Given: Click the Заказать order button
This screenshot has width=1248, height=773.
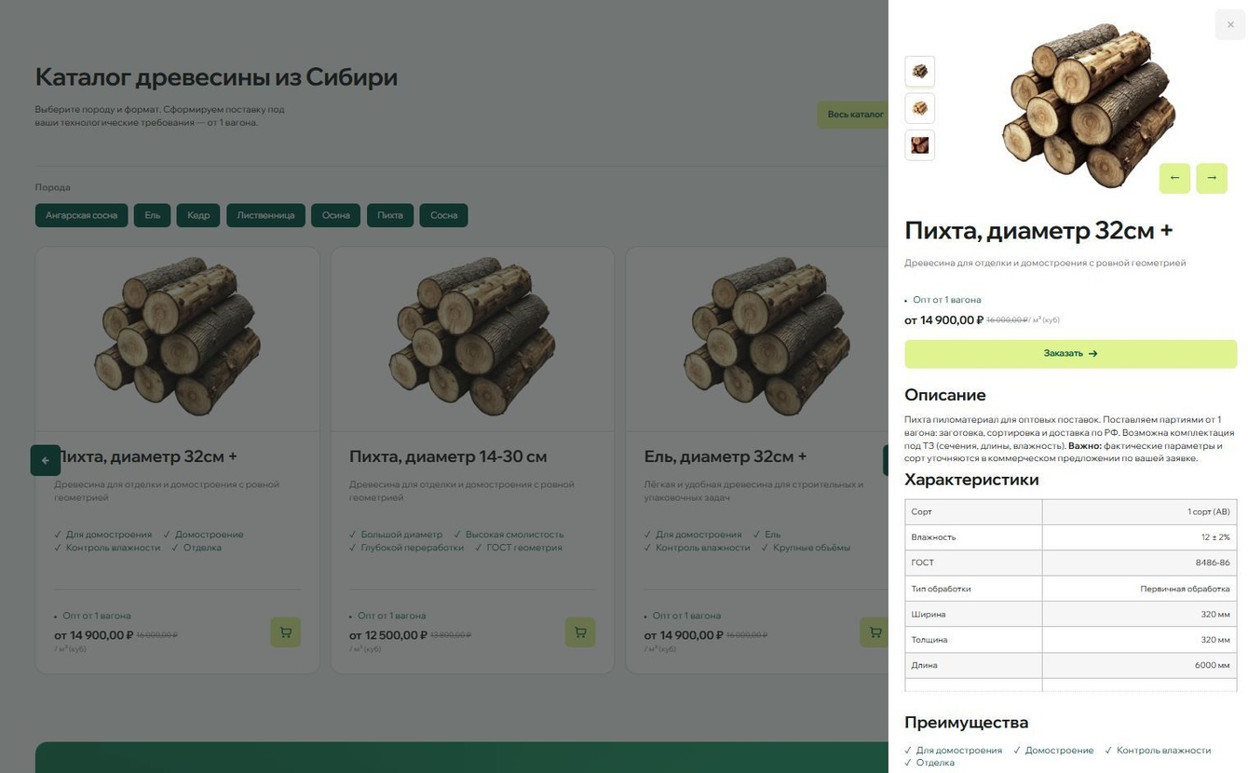Looking at the screenshot, I should 1070,354.
